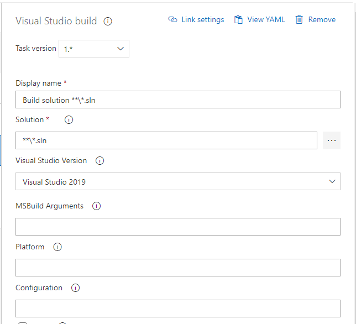Click the Configuration input field
This screenshot has height=324, width=356.
(177, 309)
